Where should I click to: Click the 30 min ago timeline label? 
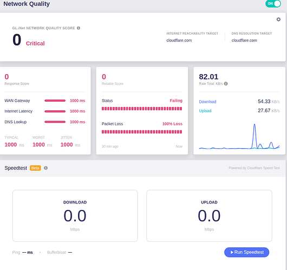[x=110, y=146]
